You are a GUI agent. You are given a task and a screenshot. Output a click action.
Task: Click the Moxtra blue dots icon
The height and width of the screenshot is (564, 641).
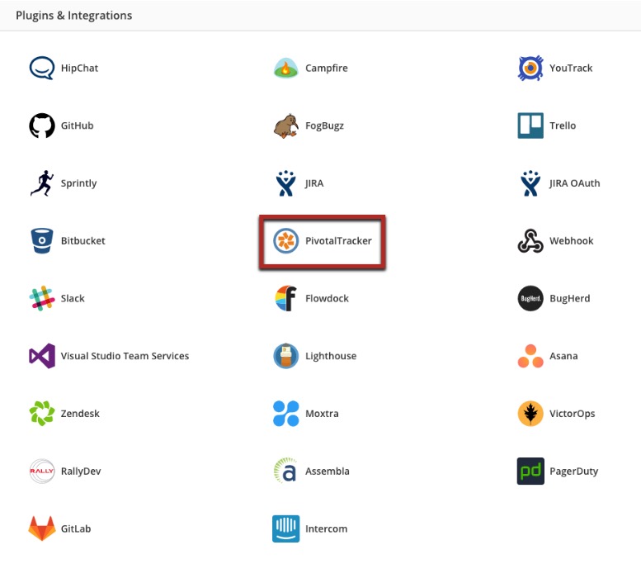pyautogui.click(x=285, y=414)
